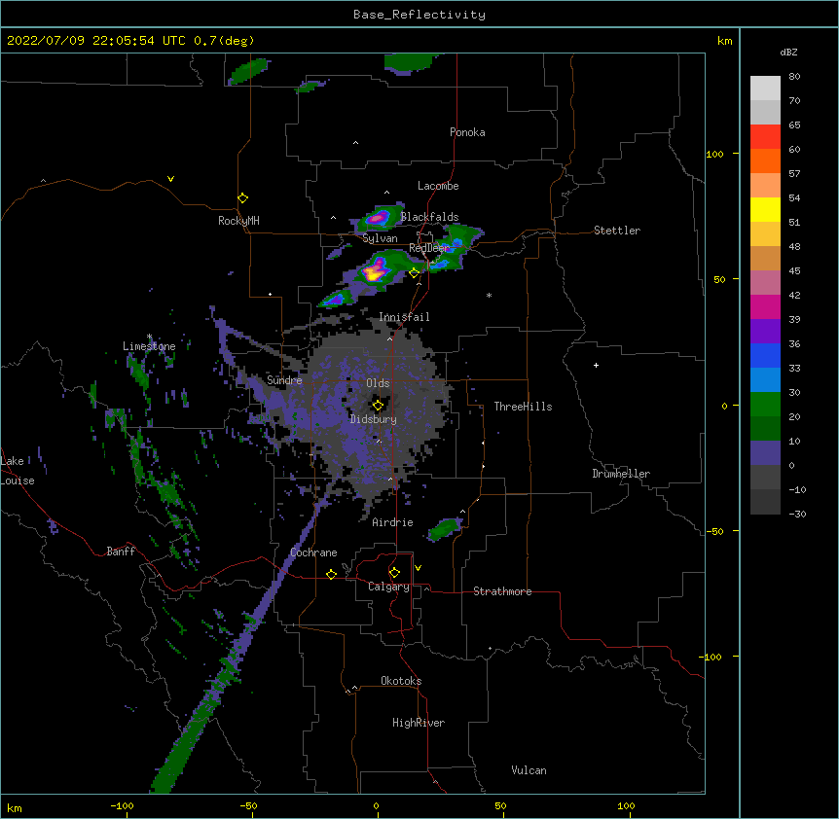The image size is (839, 819).
Task: Click the Blackfalds city label
Action: (429, 217)
